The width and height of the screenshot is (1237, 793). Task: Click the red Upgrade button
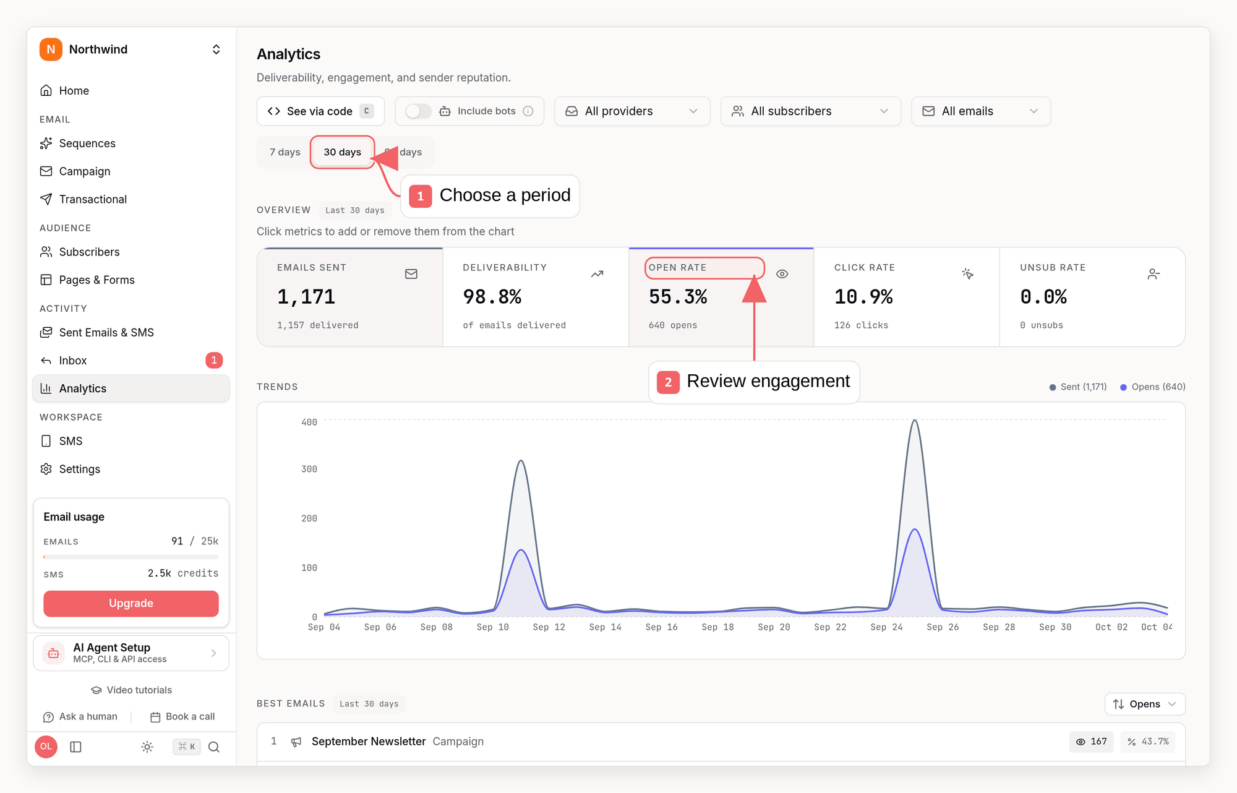tap(131, 604)
